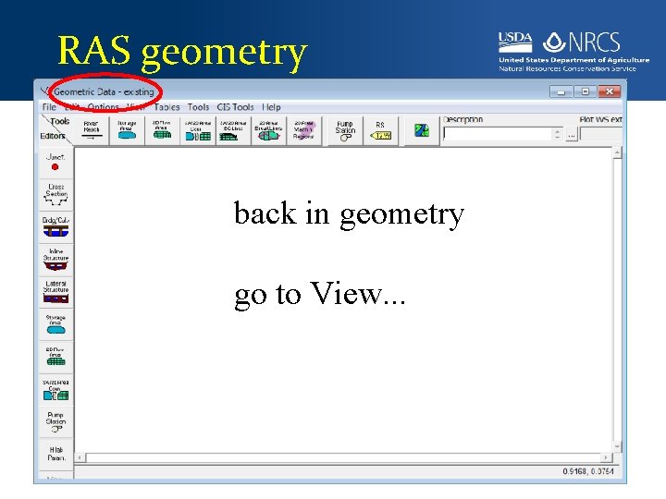Click the vertical scrollbar up arrow
The image size is (666, 499).
tap(618, 152)
